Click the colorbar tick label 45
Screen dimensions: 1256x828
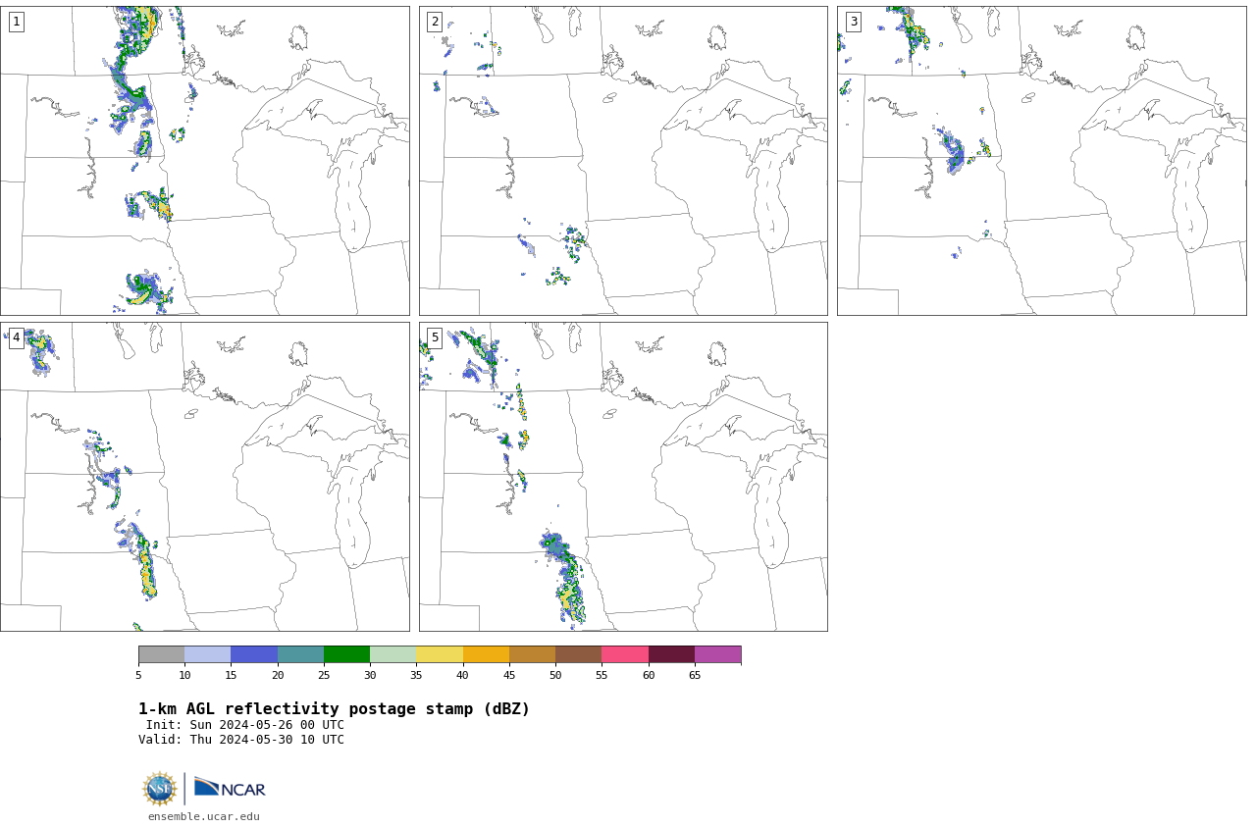[509, 675]
